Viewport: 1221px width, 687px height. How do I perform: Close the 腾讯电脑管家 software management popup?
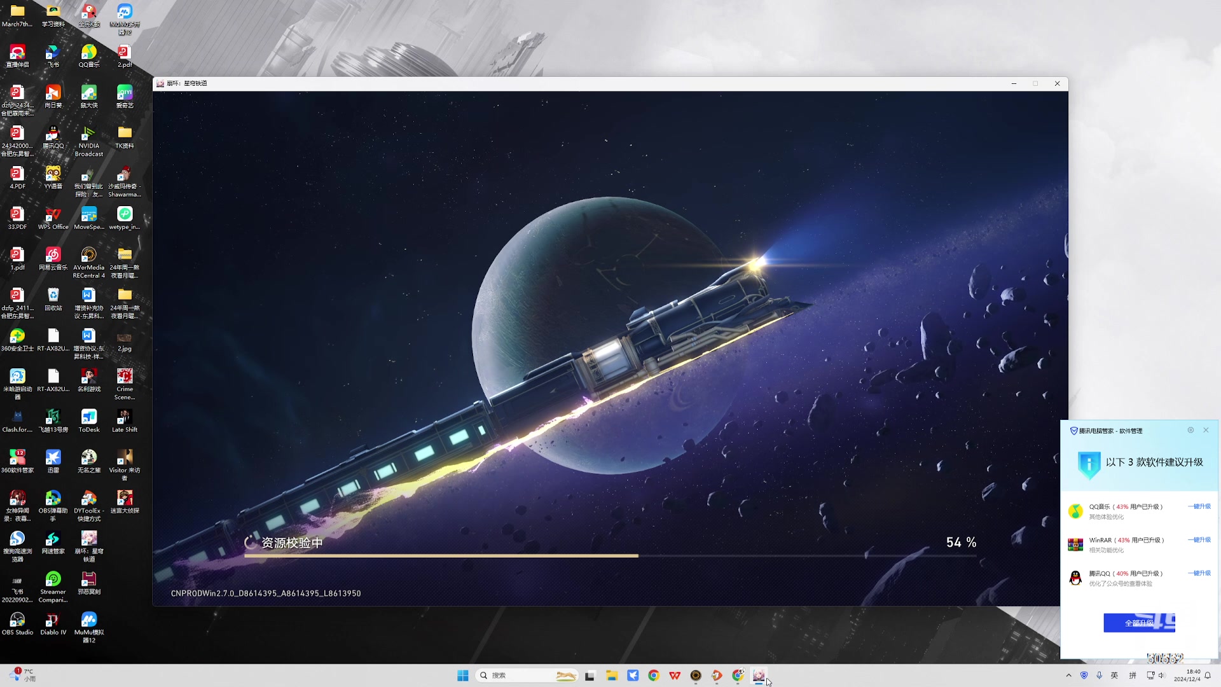coord(1206,431)
